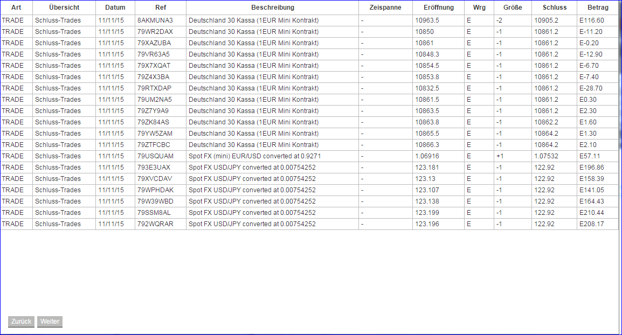Open trade reference 8AKMUNA3
This screenshot has width=622, height=335.
click(x=160, y=20)
